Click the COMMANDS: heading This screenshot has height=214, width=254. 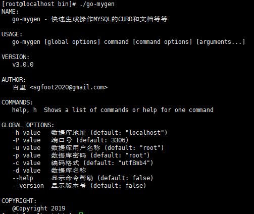coord(17,102)
